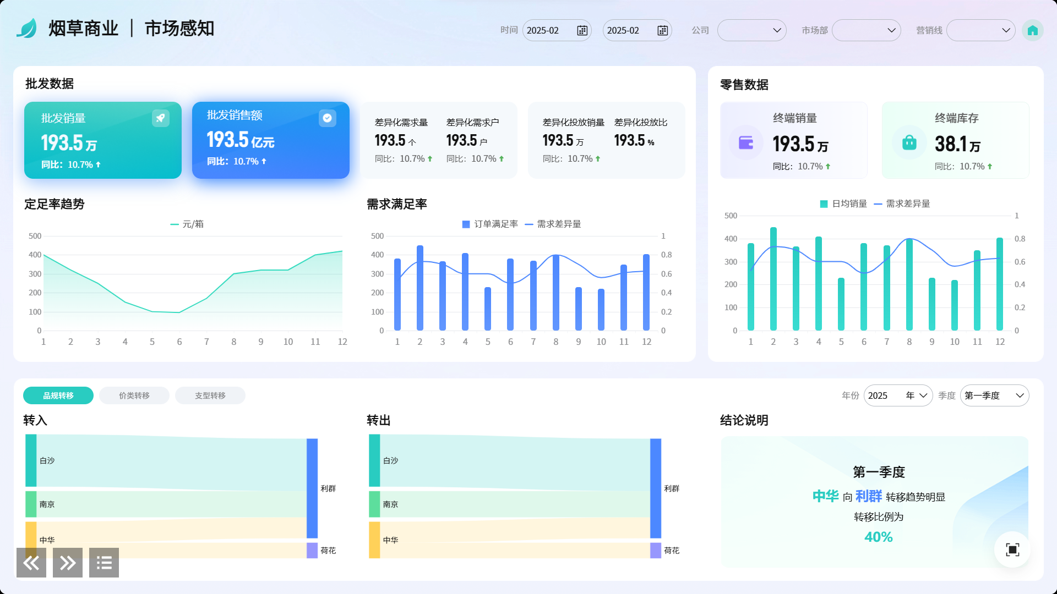Viewport: 1057px width, 594px height.
Task: Open the 季度 第一季度 dropdown
Action: [x=994, y=395]
